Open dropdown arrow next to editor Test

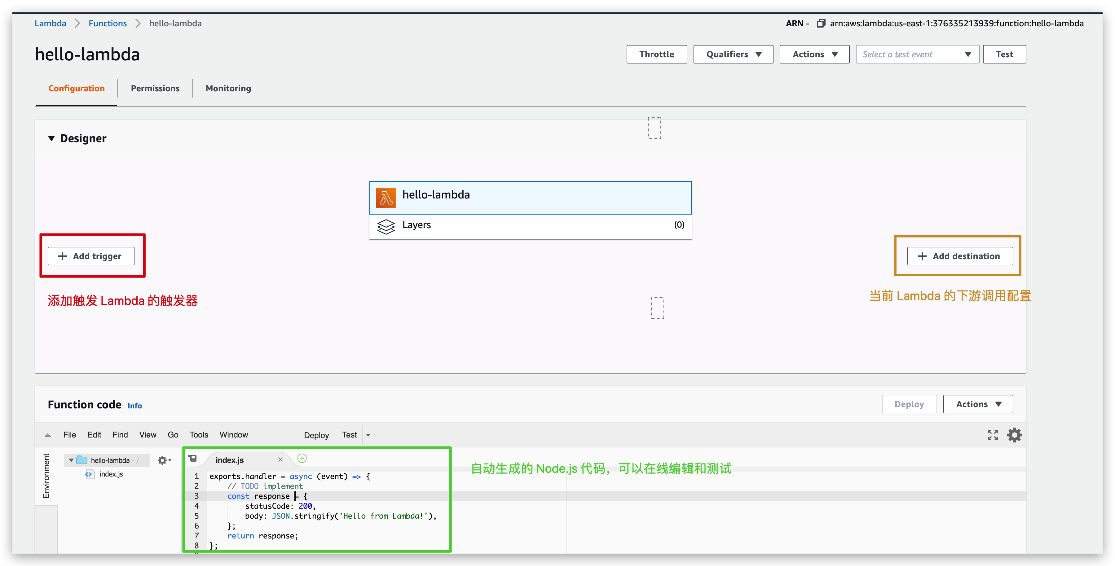368,435
